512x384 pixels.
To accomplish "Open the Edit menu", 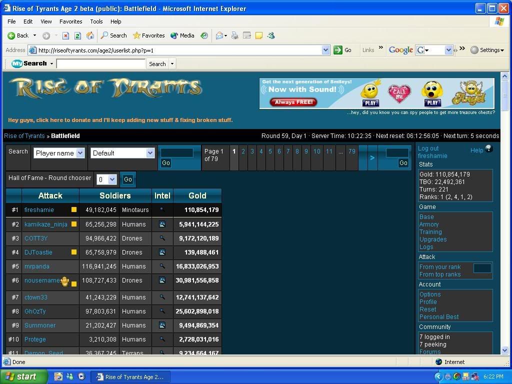I will 28,21.
